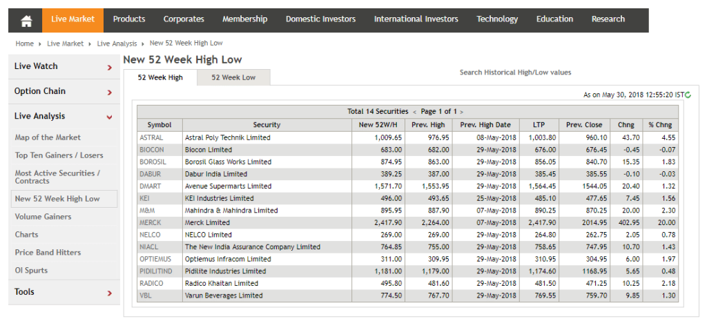Click Merck new 52W/H value 2,417.90
The width and height of the screenshot is (707, 319).
[388, 223]
